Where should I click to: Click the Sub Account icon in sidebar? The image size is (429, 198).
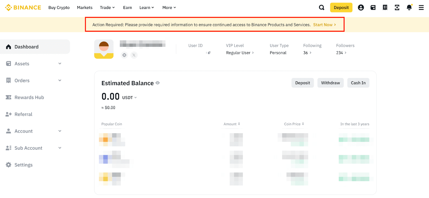click(9, 148)
